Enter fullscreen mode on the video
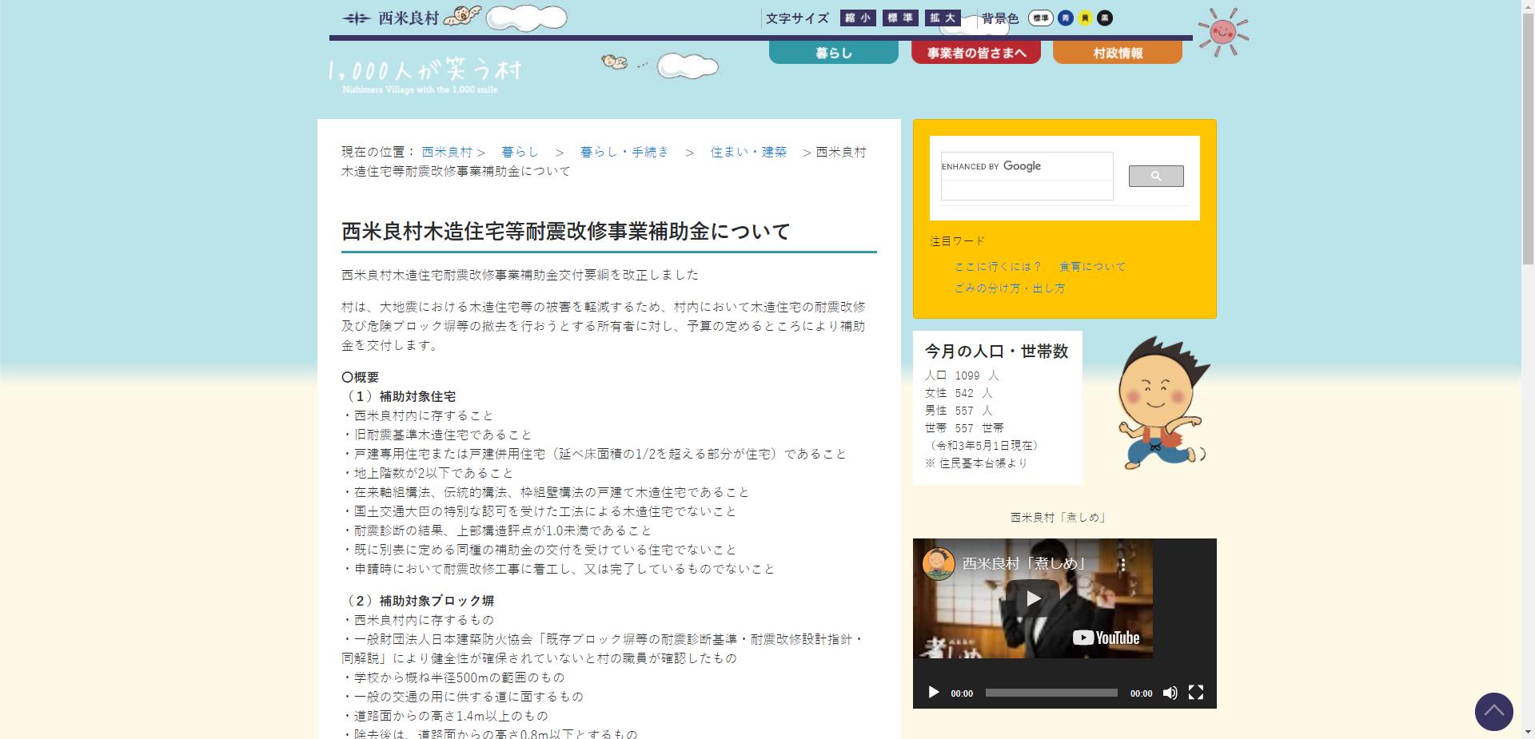This screenshot has width=1535, height=739. [1195, 693]
